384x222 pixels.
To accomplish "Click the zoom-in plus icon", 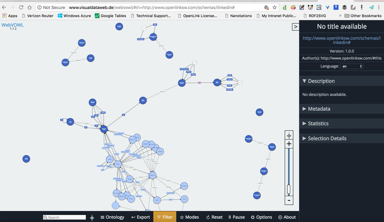I will click(x=289, y=144).
